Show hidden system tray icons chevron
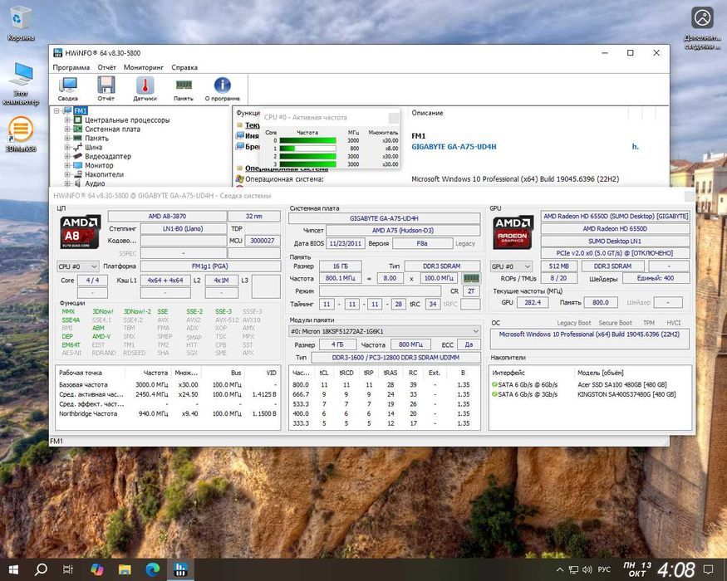 560,570
